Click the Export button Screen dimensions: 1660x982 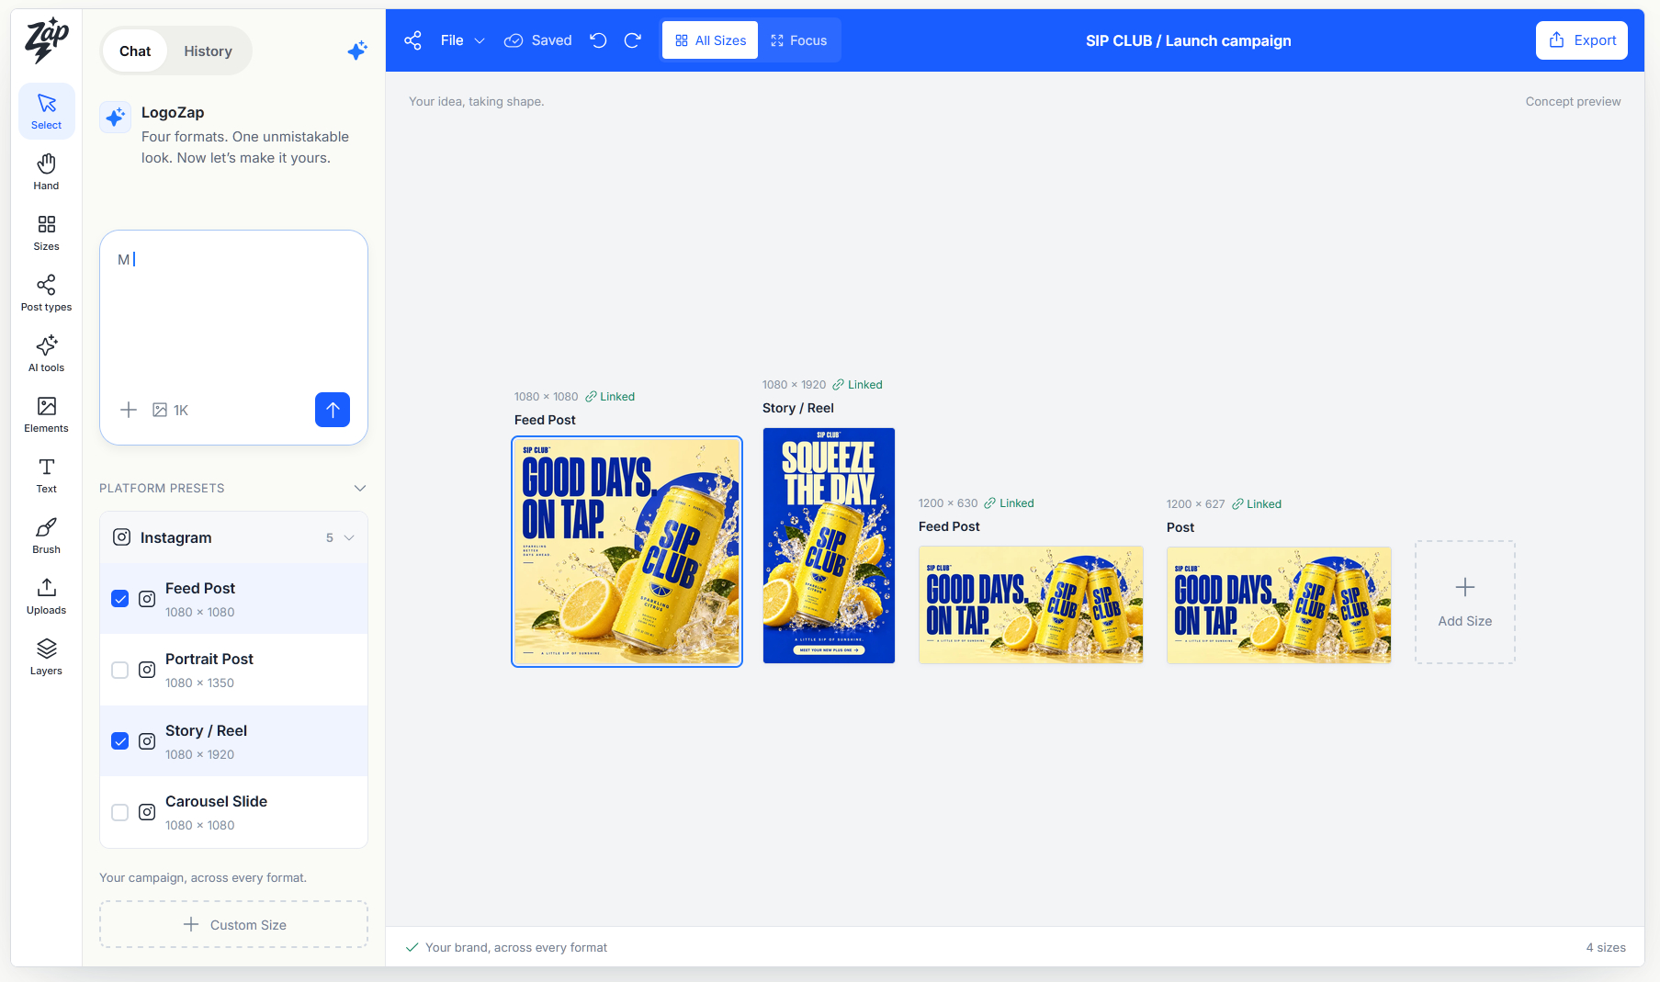click(1582, 40)
